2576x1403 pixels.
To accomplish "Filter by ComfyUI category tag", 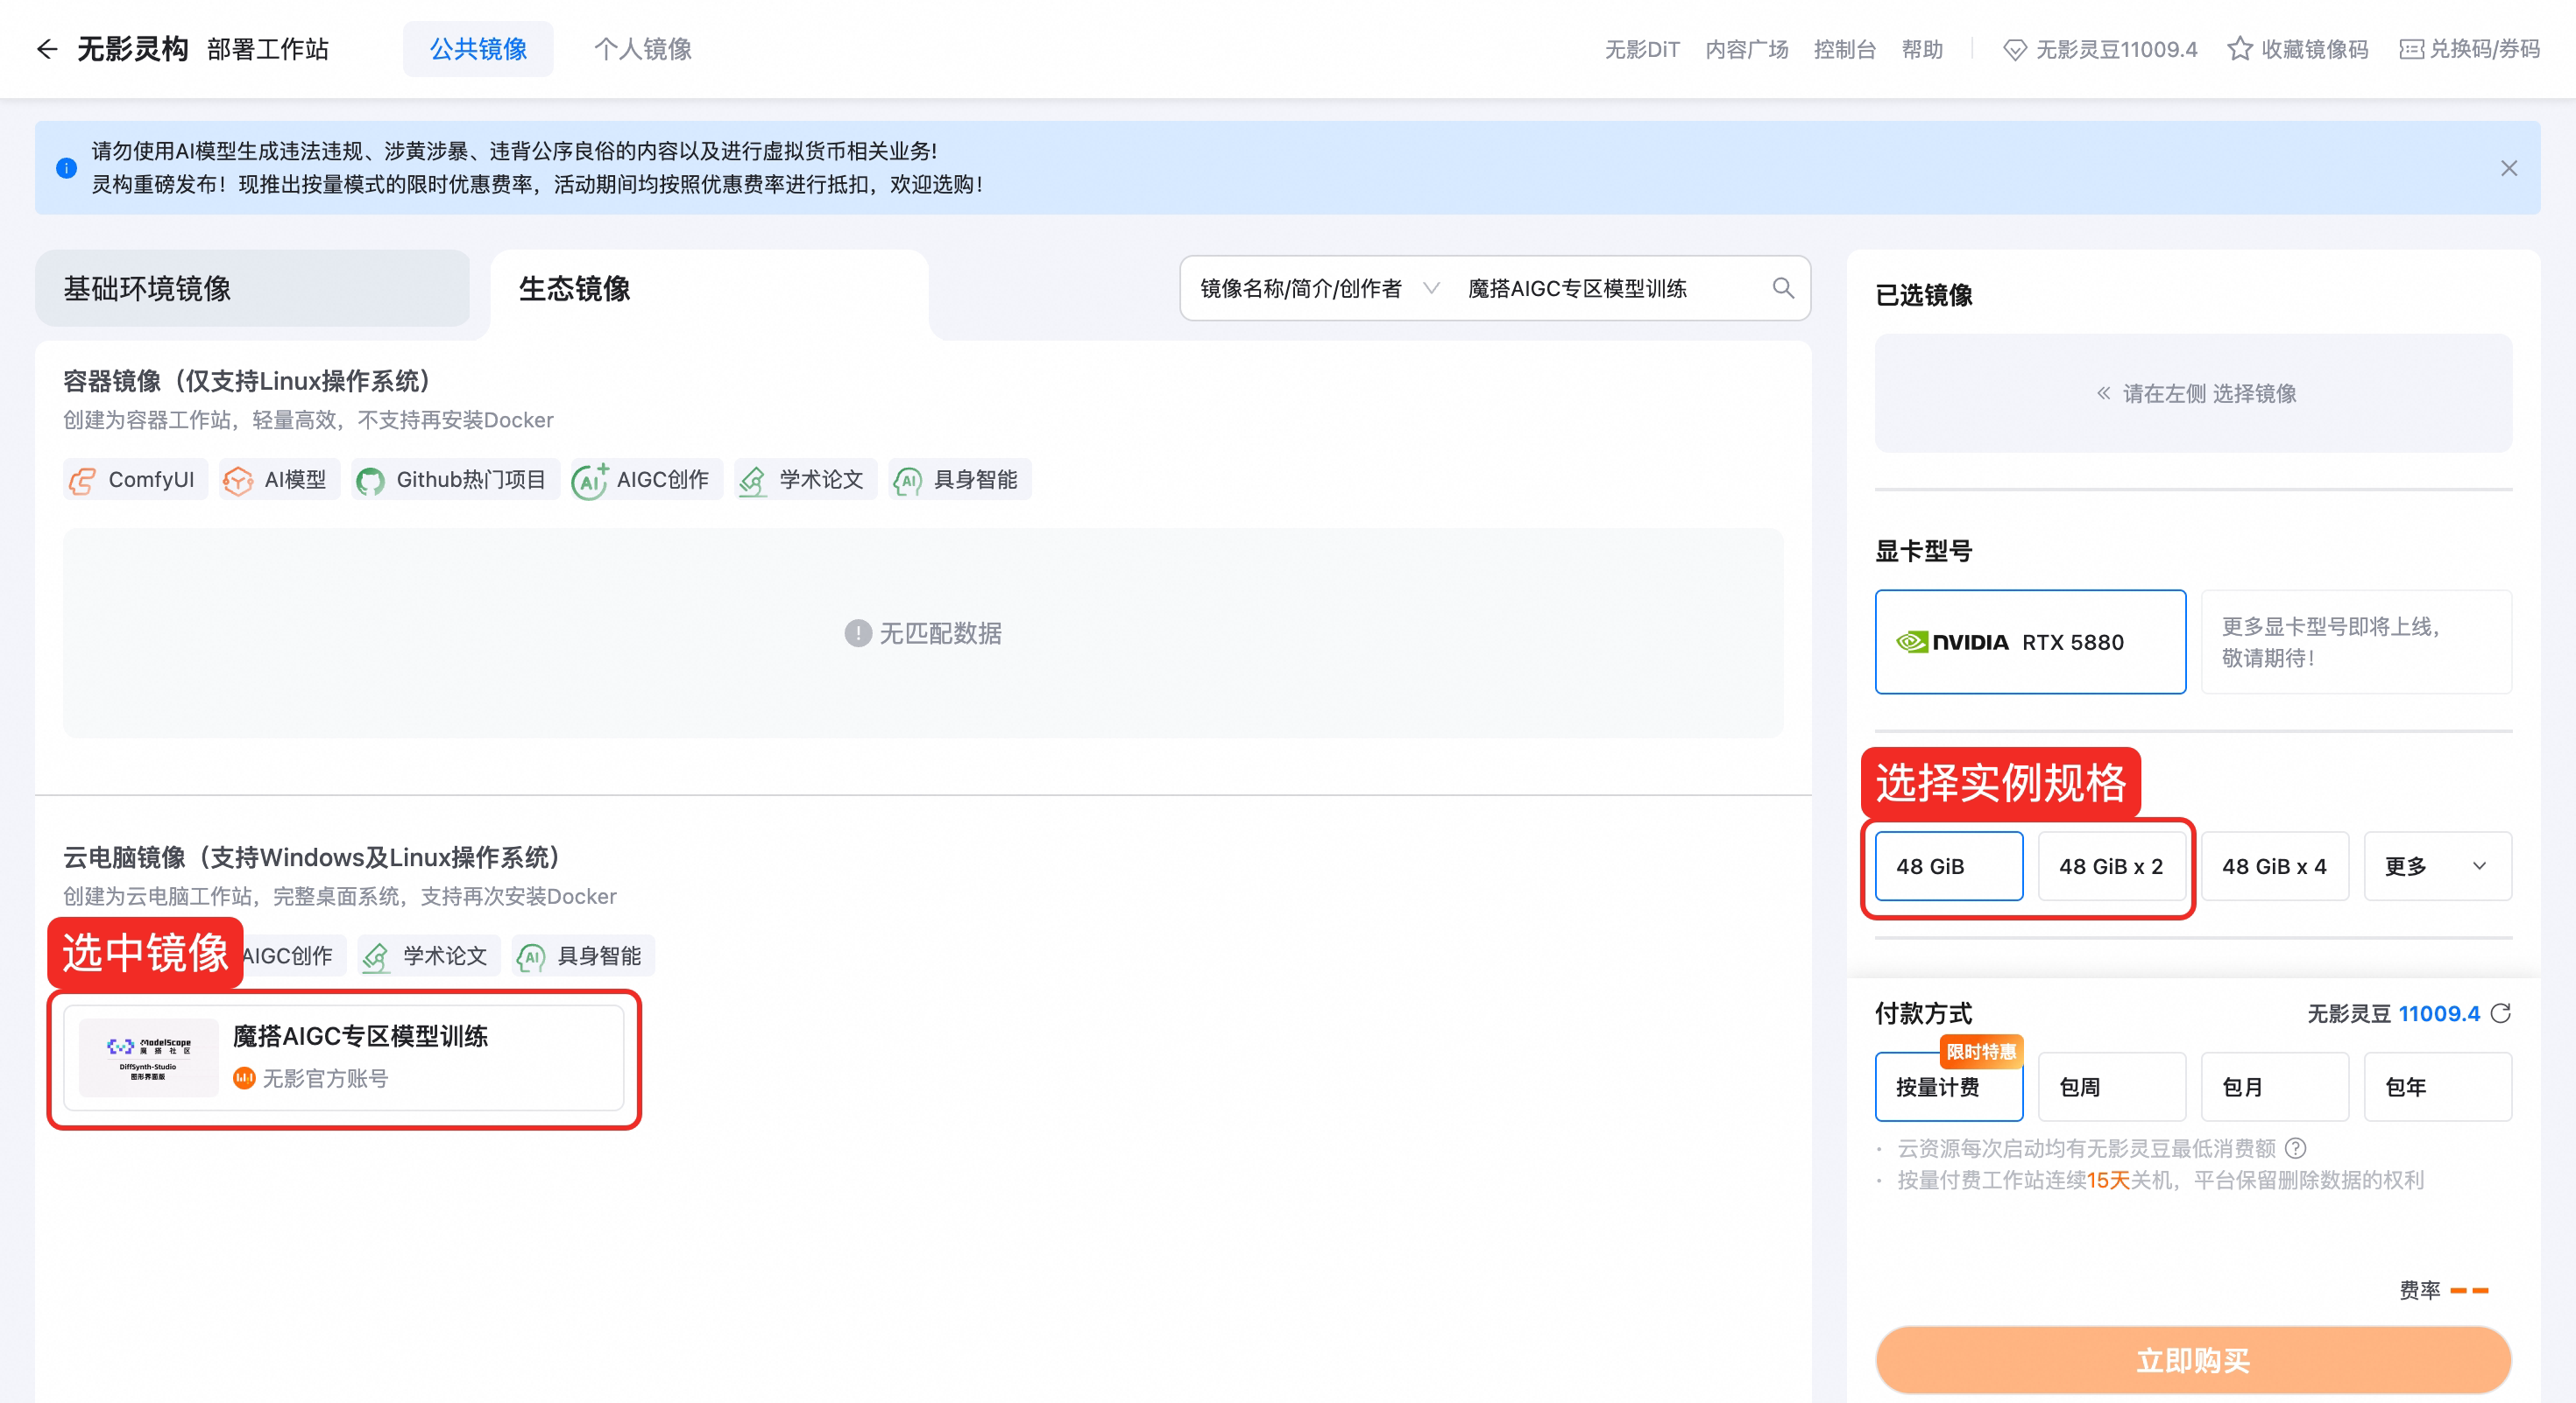I will click(135, 481).
